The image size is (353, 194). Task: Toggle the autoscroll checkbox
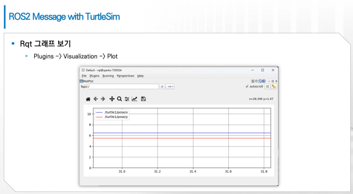click(x=247, y=86)
